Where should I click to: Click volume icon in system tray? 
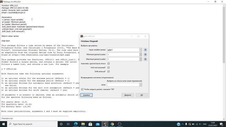click(x=200, y=124)
